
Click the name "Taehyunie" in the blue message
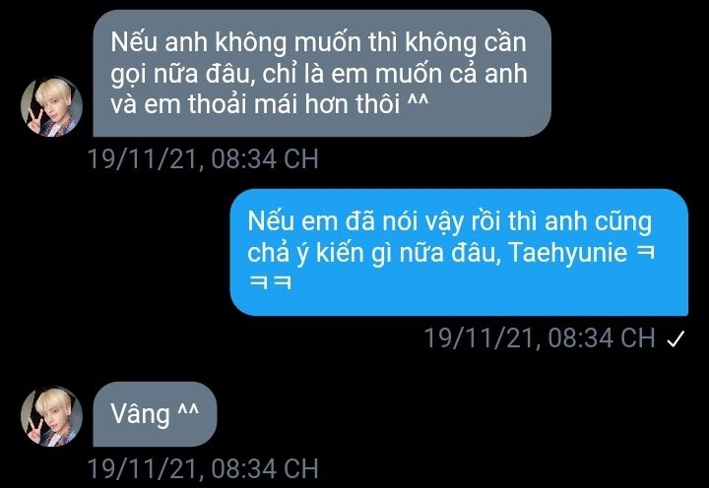(x=568, y=253)
